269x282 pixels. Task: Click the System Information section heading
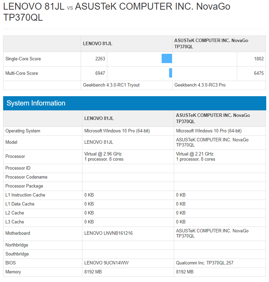(x=36, y=103)
